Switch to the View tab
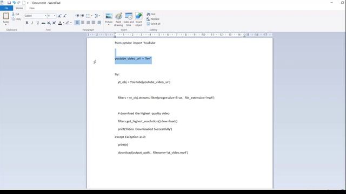346x194 pixels. (x=32, y=8)
